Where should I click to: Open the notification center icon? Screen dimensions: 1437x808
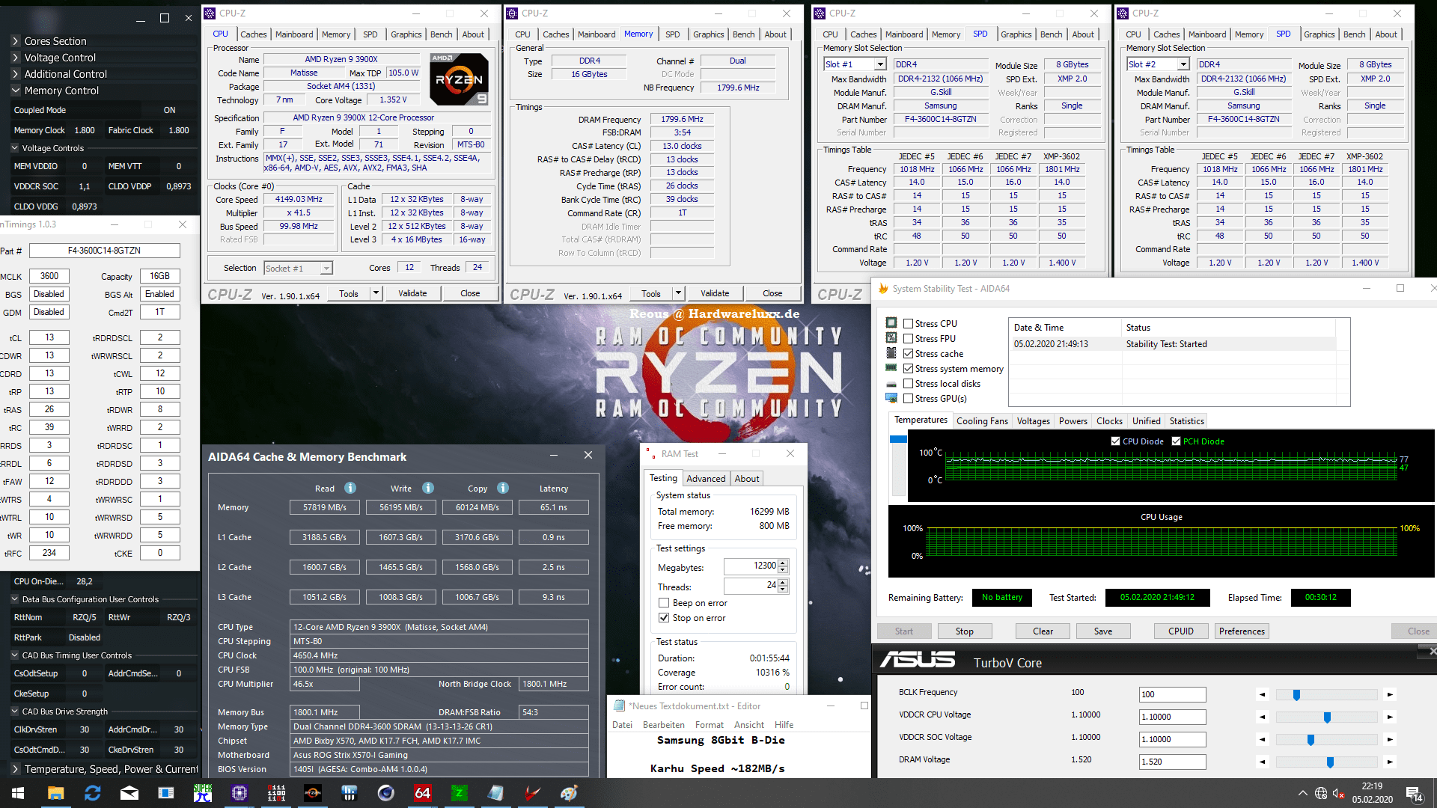tap(1414, 794)
